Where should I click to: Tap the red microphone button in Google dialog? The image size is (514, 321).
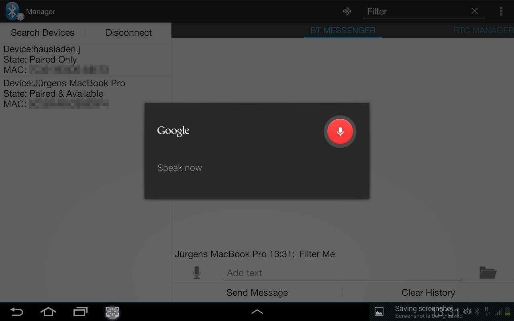(x=340, y=132)
